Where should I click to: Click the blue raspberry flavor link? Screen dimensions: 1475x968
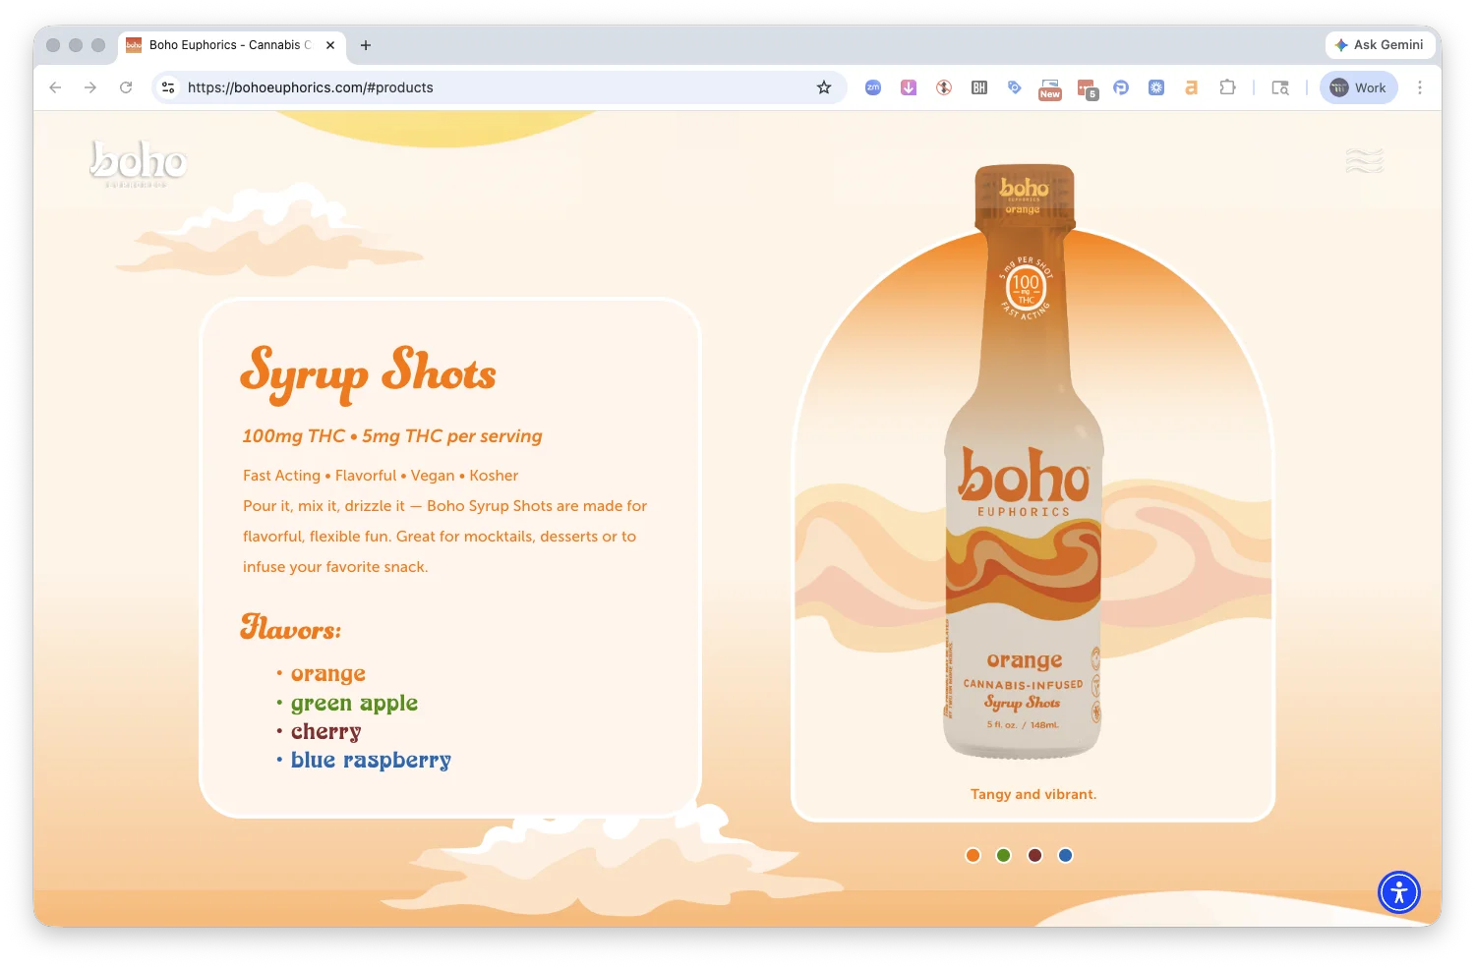371,760
